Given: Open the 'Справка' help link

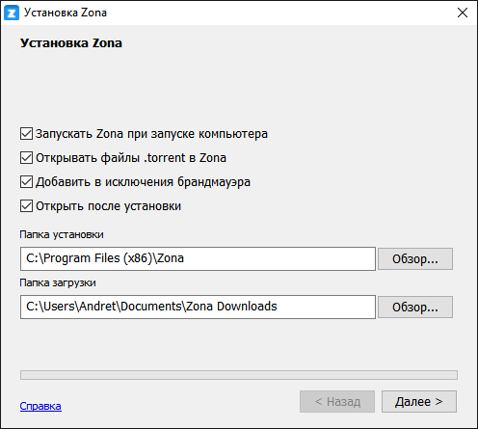Looking at the screenshot, I should point(40,406).
